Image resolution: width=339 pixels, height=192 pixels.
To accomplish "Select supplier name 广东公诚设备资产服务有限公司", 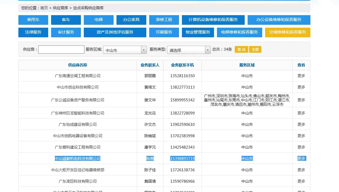I will 78,100.
